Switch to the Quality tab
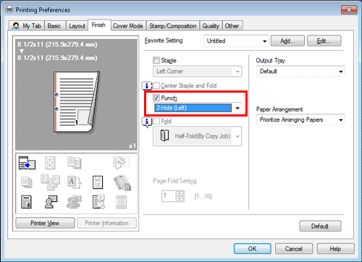Image resolution: width=362 pixels, height=262 pixels. [x=211, y=26]
